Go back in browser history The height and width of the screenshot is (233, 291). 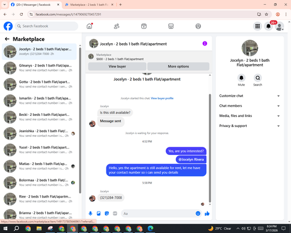(x=5, y=15)
